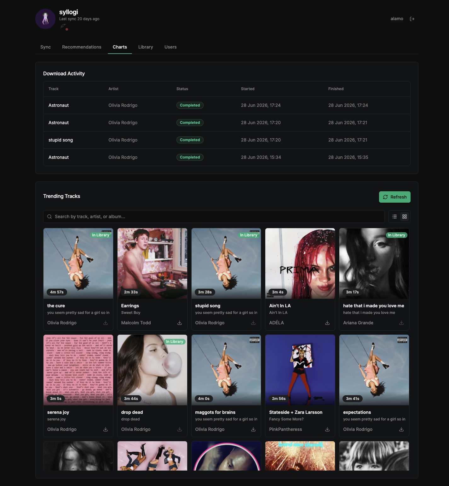Viewport: 449px width, 486px height.
Task: Open the Users tab
Action: [170, 47]
